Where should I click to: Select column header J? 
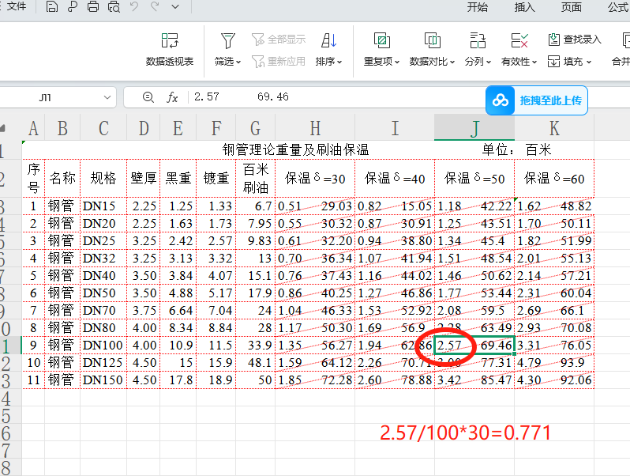click(x=474, y=129)
